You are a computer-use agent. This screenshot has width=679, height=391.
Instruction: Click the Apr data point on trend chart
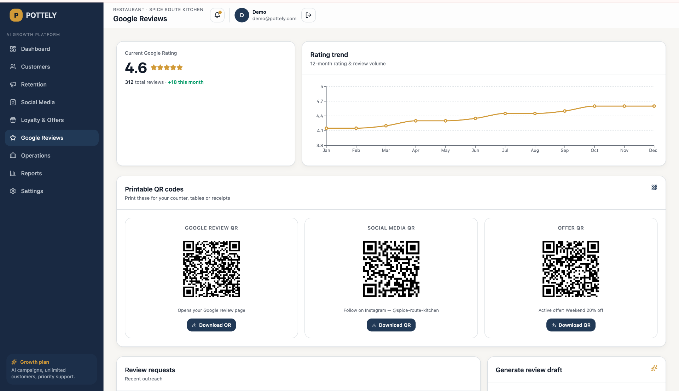[416, 121]
